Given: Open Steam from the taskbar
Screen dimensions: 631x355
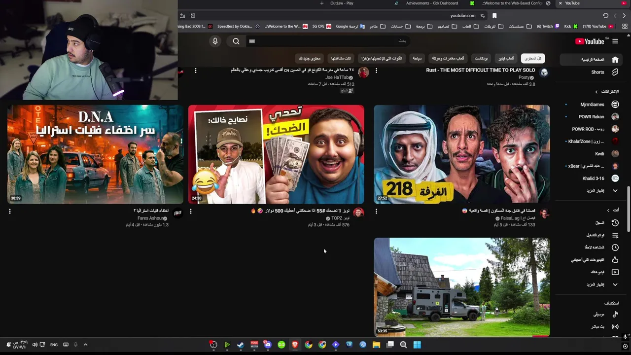Looking at the screenshot, I should pos(241,345).
